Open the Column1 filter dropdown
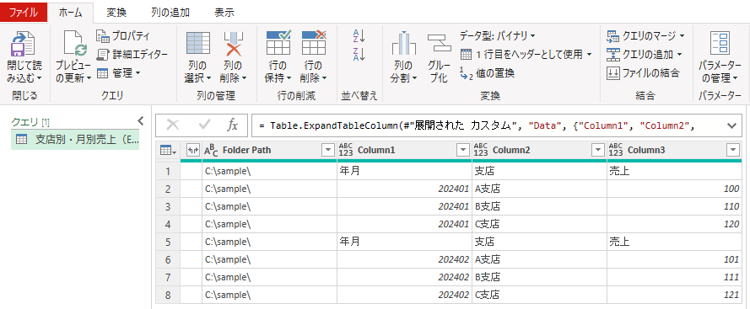The height and width of the screenshot is (309, 750). (462, 151)
